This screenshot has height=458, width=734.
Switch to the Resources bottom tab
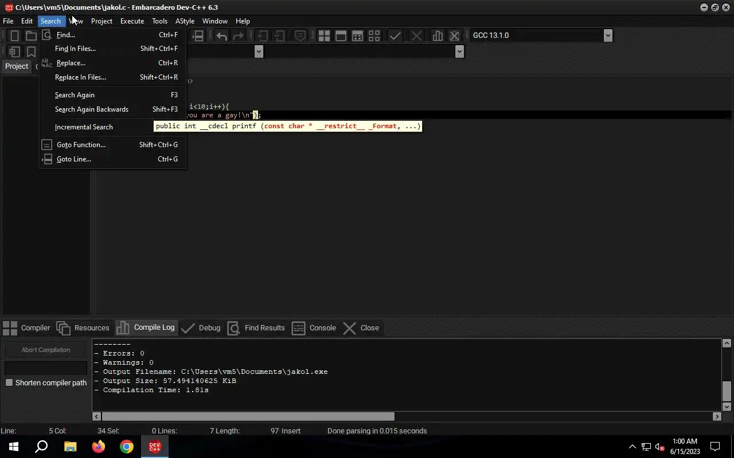(x=83, y=328)
